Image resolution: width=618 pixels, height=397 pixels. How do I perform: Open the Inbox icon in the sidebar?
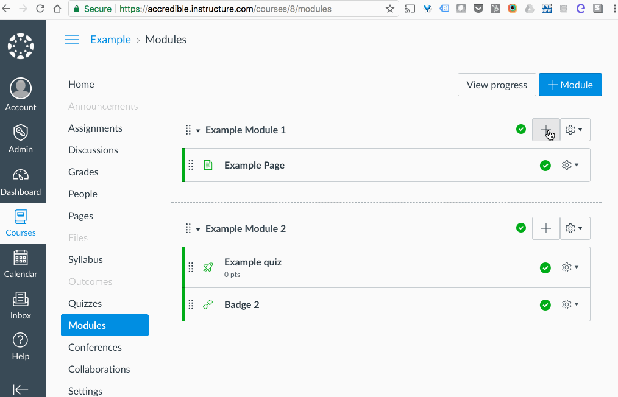pos(21,301)
